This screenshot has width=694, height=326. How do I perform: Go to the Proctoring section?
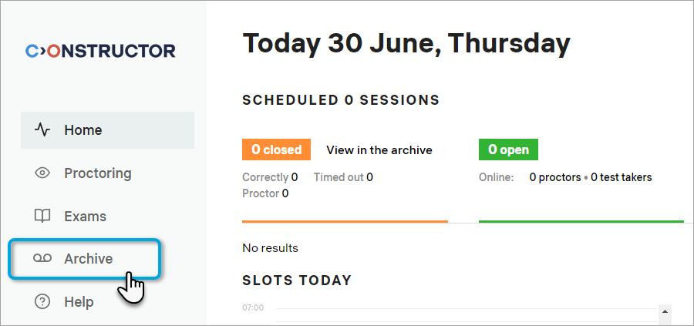[x=98, y=173]
